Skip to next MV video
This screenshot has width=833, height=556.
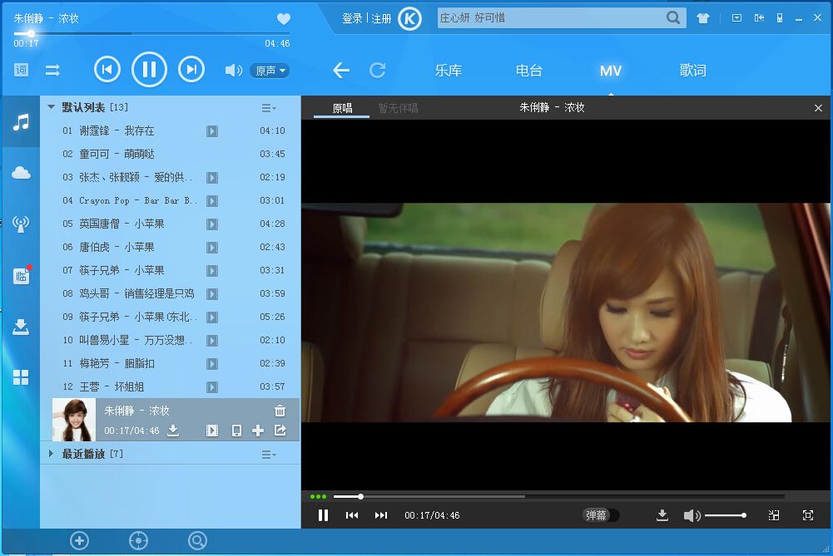pyautogui.click(x=381, y=515)
